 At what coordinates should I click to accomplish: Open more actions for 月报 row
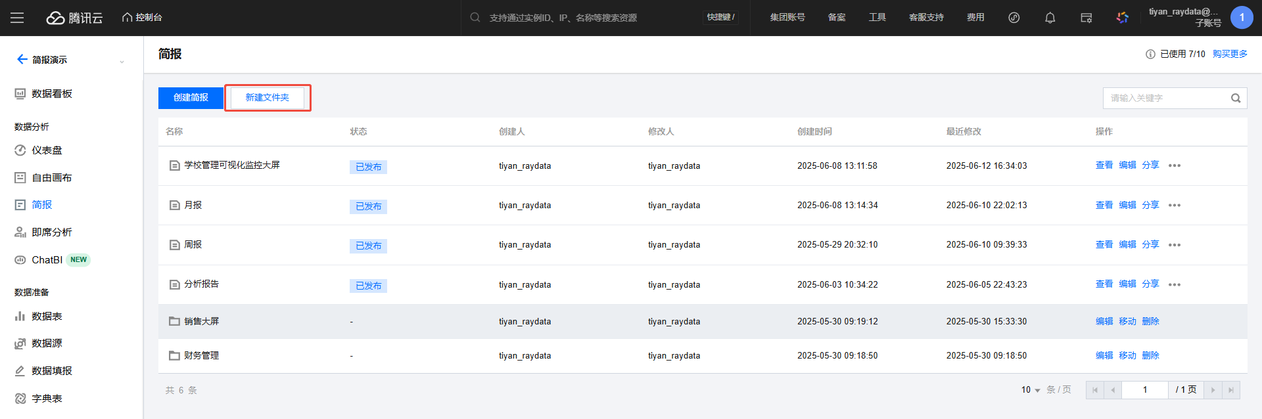tap(1174, 206)
